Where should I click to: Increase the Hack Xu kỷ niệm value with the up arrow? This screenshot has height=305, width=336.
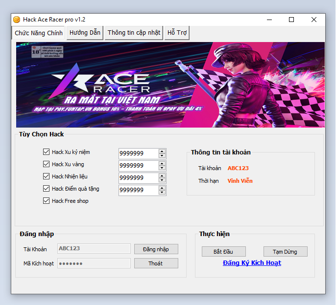pyautogui.click(x=162, y=151)
